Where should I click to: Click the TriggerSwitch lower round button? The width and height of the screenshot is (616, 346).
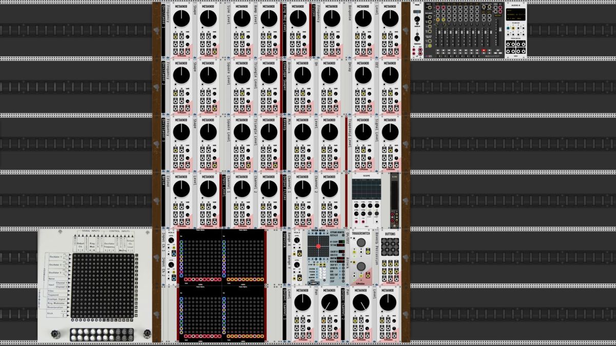pyautogui.click(x=361, y=267)
